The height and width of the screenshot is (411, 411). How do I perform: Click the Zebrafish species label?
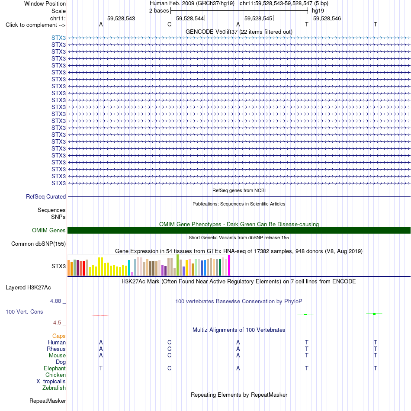pyautogui.click(x=54, y=388)
